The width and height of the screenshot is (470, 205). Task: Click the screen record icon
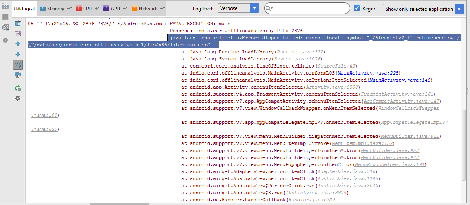point(5,17)
